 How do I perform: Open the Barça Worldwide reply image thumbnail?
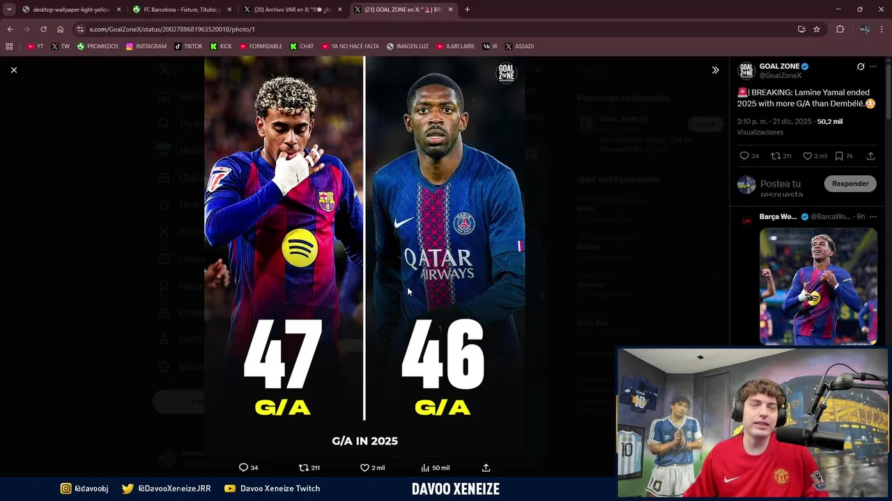point(818,286)
